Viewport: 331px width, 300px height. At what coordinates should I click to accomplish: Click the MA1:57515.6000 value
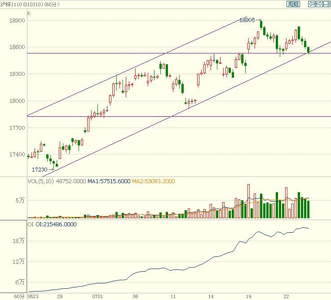pos(109,181)
